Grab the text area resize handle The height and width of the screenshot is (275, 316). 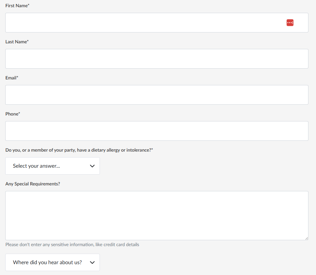[x=306, y=238]
